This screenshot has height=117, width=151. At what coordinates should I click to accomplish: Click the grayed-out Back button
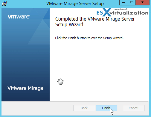[84, 108]
